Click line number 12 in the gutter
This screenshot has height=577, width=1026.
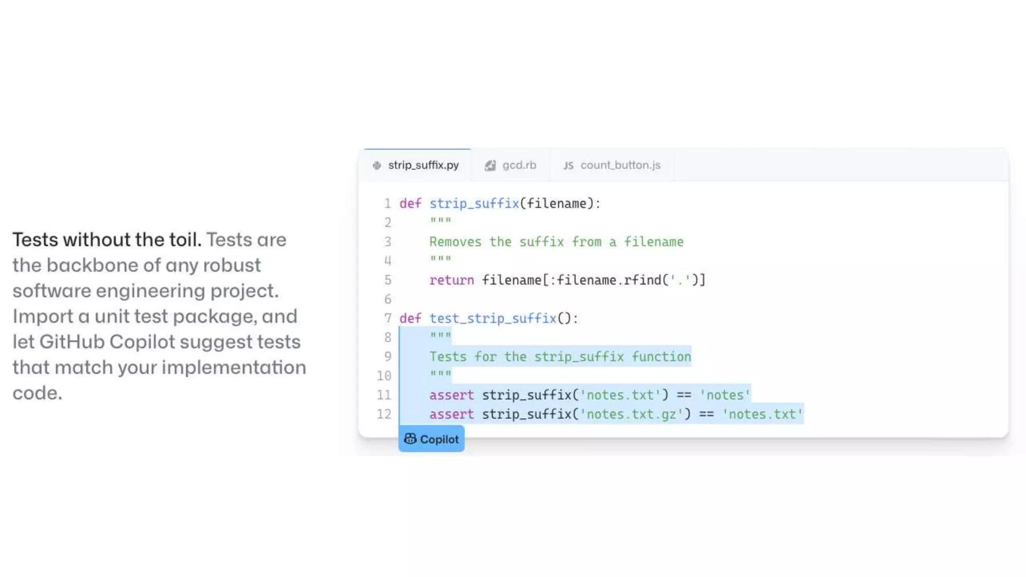(384, 414)
